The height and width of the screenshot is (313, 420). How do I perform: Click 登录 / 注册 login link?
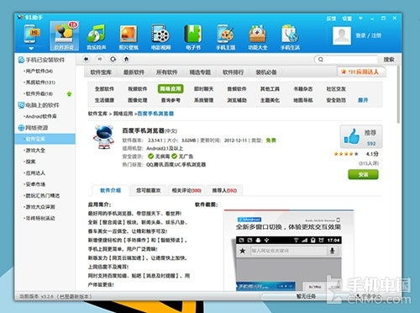point(368,35)
